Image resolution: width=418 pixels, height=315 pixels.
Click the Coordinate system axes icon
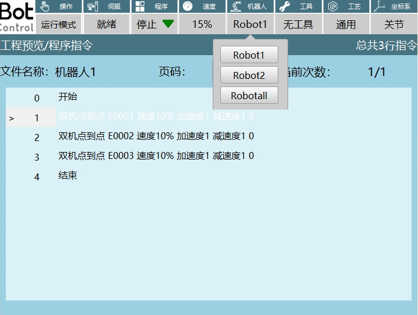point(379,6)
